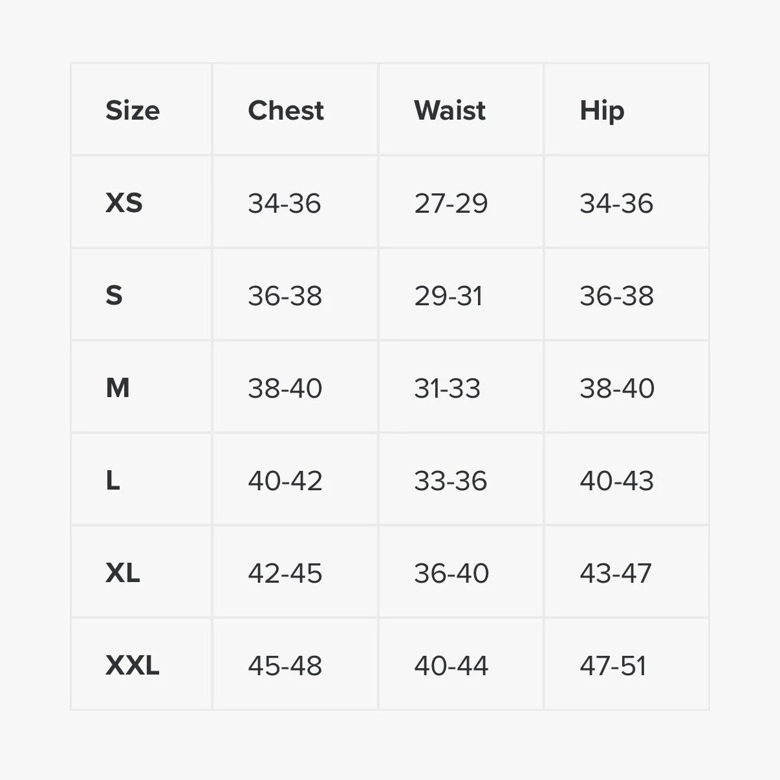780x780 pixels.
Task: Click the XS chest value 34-36
Action: click(x=285, y=204)
